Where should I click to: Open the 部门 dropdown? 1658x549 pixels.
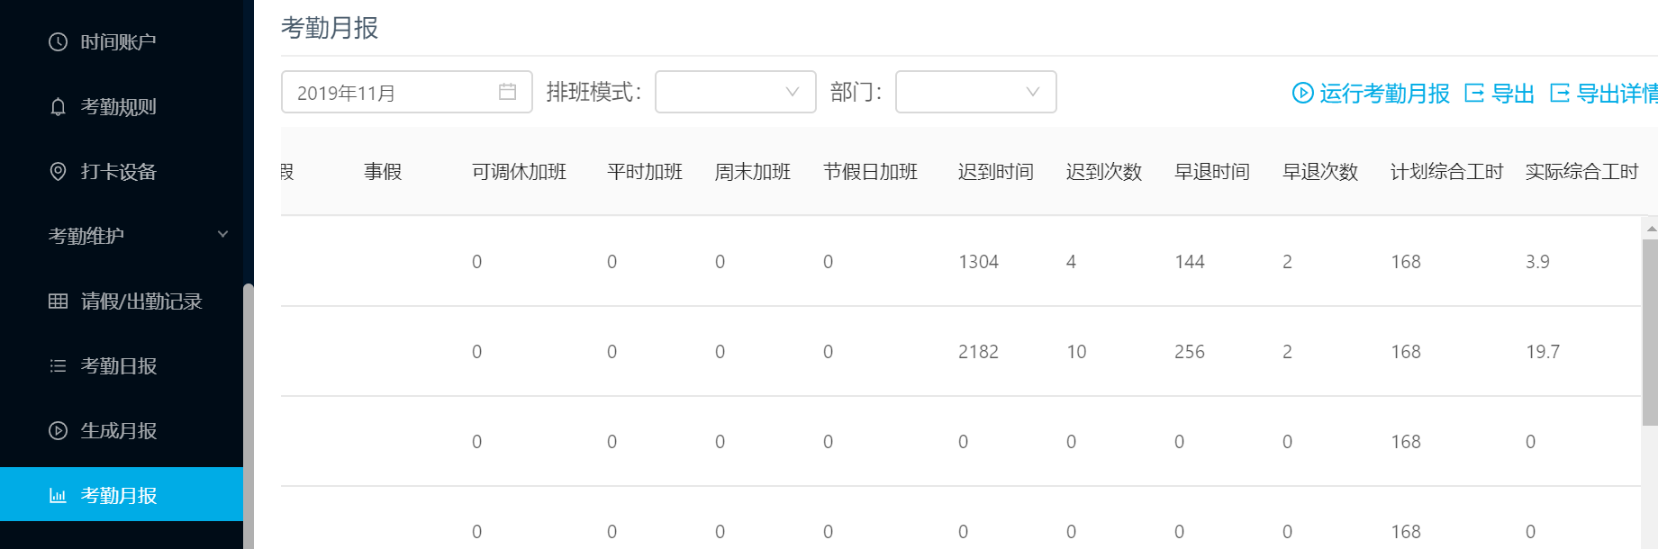(975, 92)
